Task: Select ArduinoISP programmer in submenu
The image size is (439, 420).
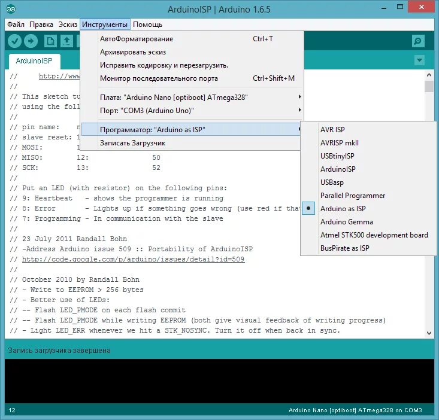Action: 368,169
